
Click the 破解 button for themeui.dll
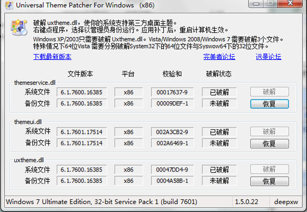point(269,132)
